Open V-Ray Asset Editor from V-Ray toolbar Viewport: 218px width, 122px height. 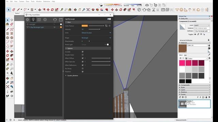click(x=139, y=10)
